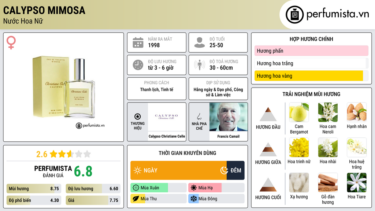
Task: Click the sun icon for Mùa Hạ
Action: (194, 188)
